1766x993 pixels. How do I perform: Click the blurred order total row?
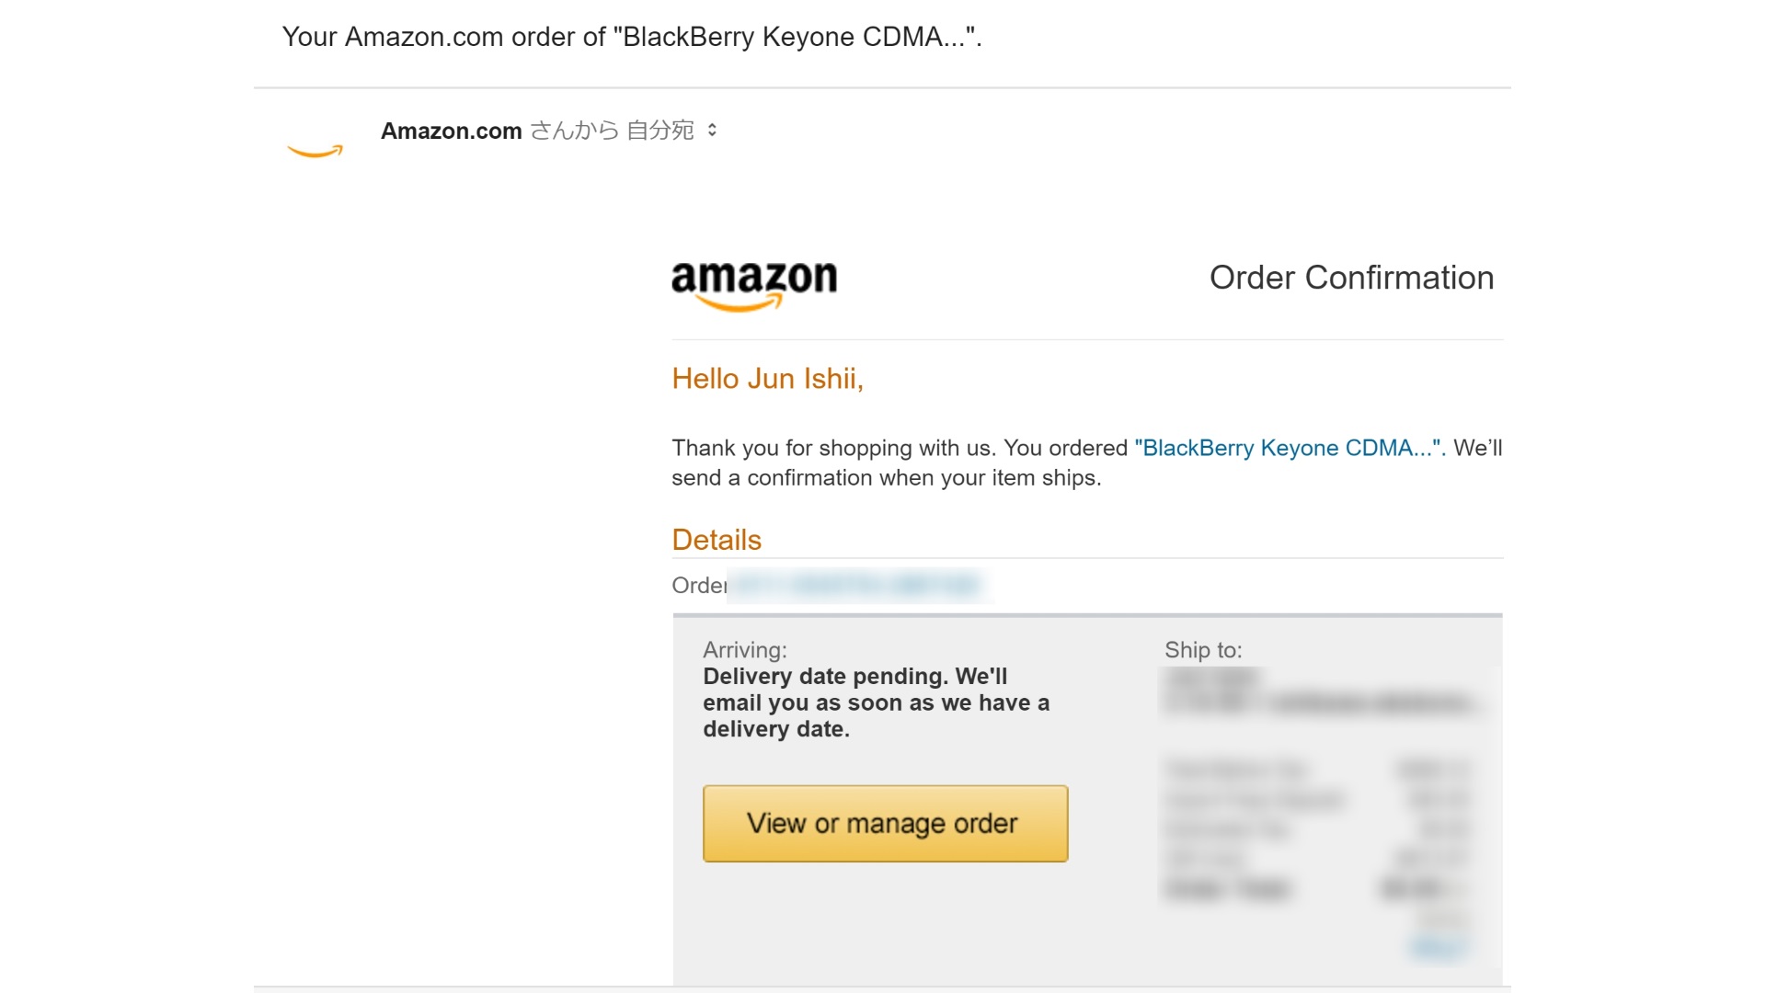point(1313,888)
